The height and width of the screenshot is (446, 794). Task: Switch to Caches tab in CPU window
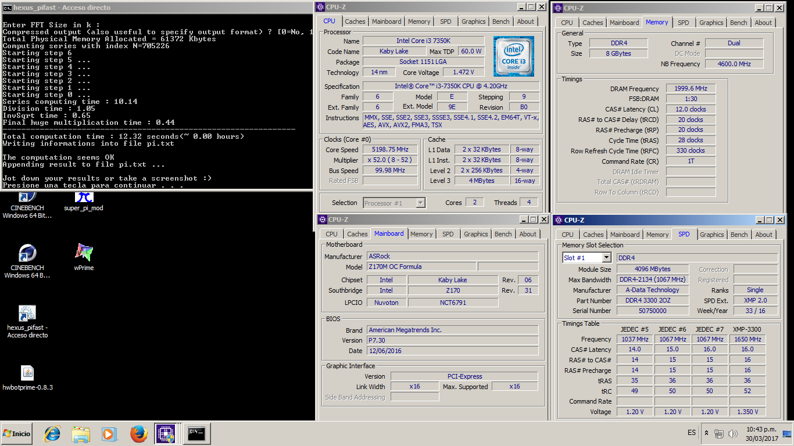[x=355, y=21]
